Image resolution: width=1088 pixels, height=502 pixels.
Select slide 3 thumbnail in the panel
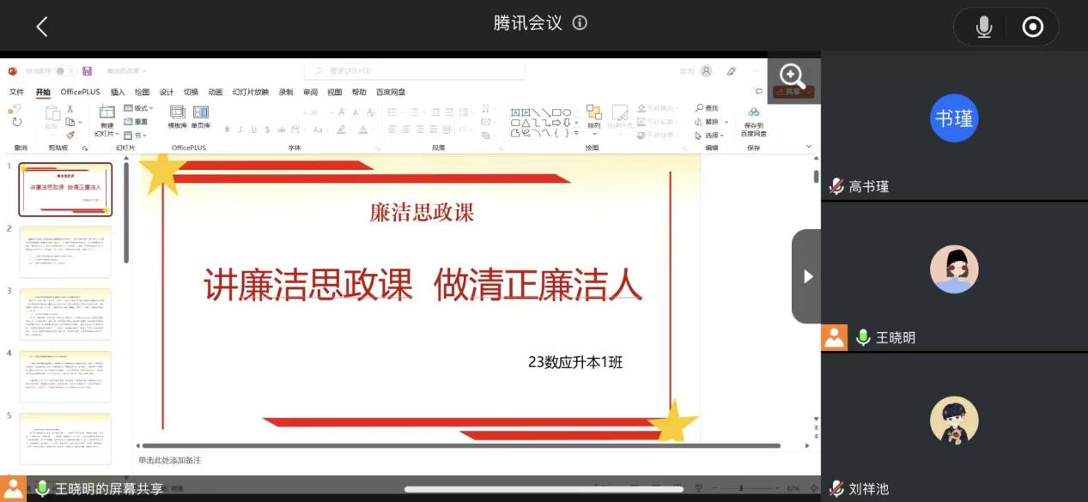[66, 313]
